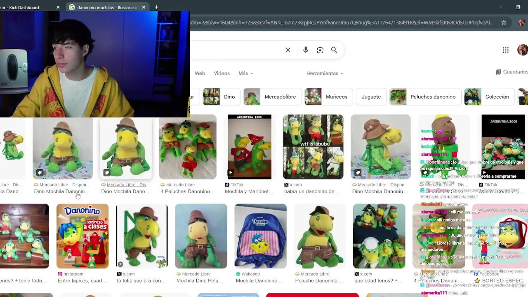Viewport: 528px width, 297px height.
Task: Open the 4 Peluches Danonino image
Action: [188, 147]
